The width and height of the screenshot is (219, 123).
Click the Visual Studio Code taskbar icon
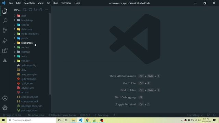click(x=80, y=120)
